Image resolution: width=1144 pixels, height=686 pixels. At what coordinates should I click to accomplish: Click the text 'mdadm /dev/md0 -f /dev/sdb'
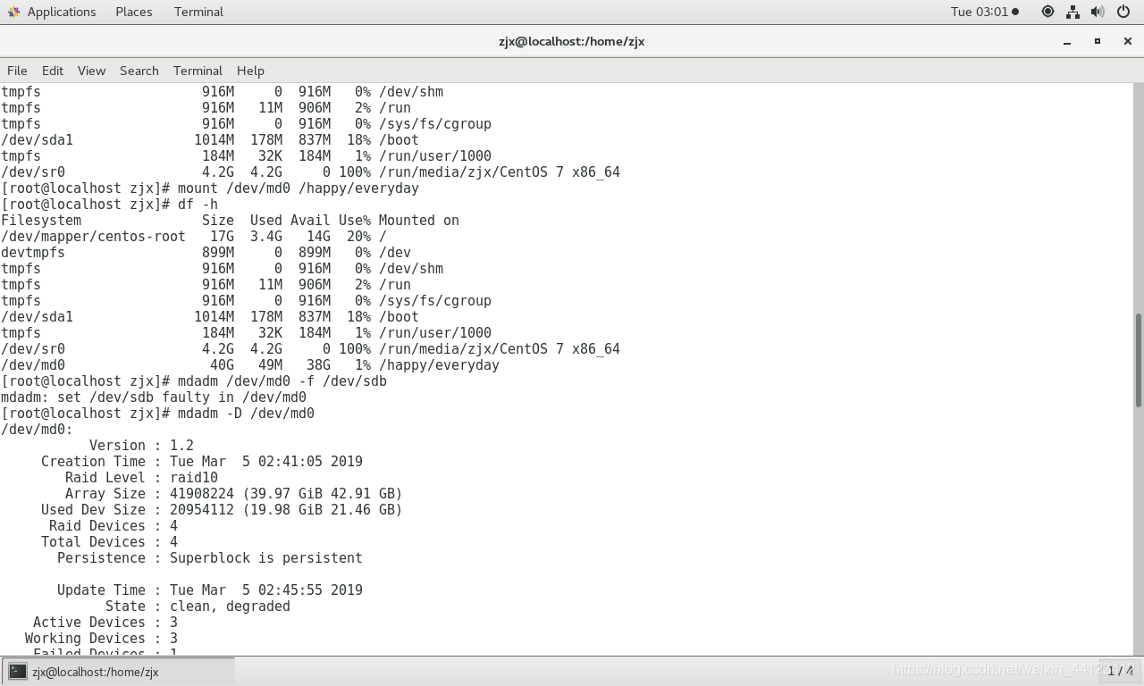(282, 381)
